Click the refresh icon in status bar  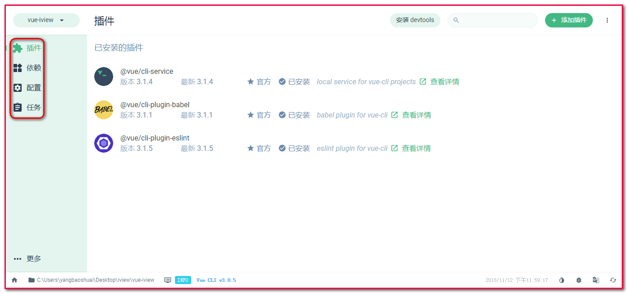[x=613, y=280]
